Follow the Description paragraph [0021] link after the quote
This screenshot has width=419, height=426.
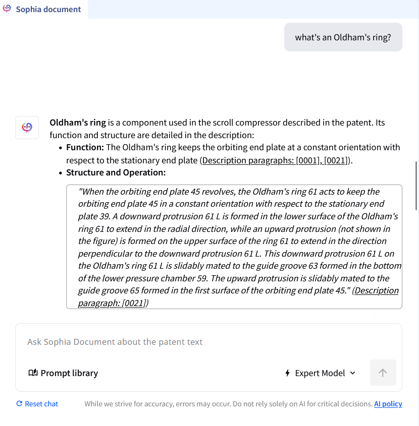[x=376, y=291]
